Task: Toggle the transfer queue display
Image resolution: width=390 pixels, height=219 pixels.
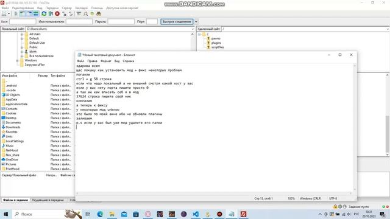Action: pos(36,13)
